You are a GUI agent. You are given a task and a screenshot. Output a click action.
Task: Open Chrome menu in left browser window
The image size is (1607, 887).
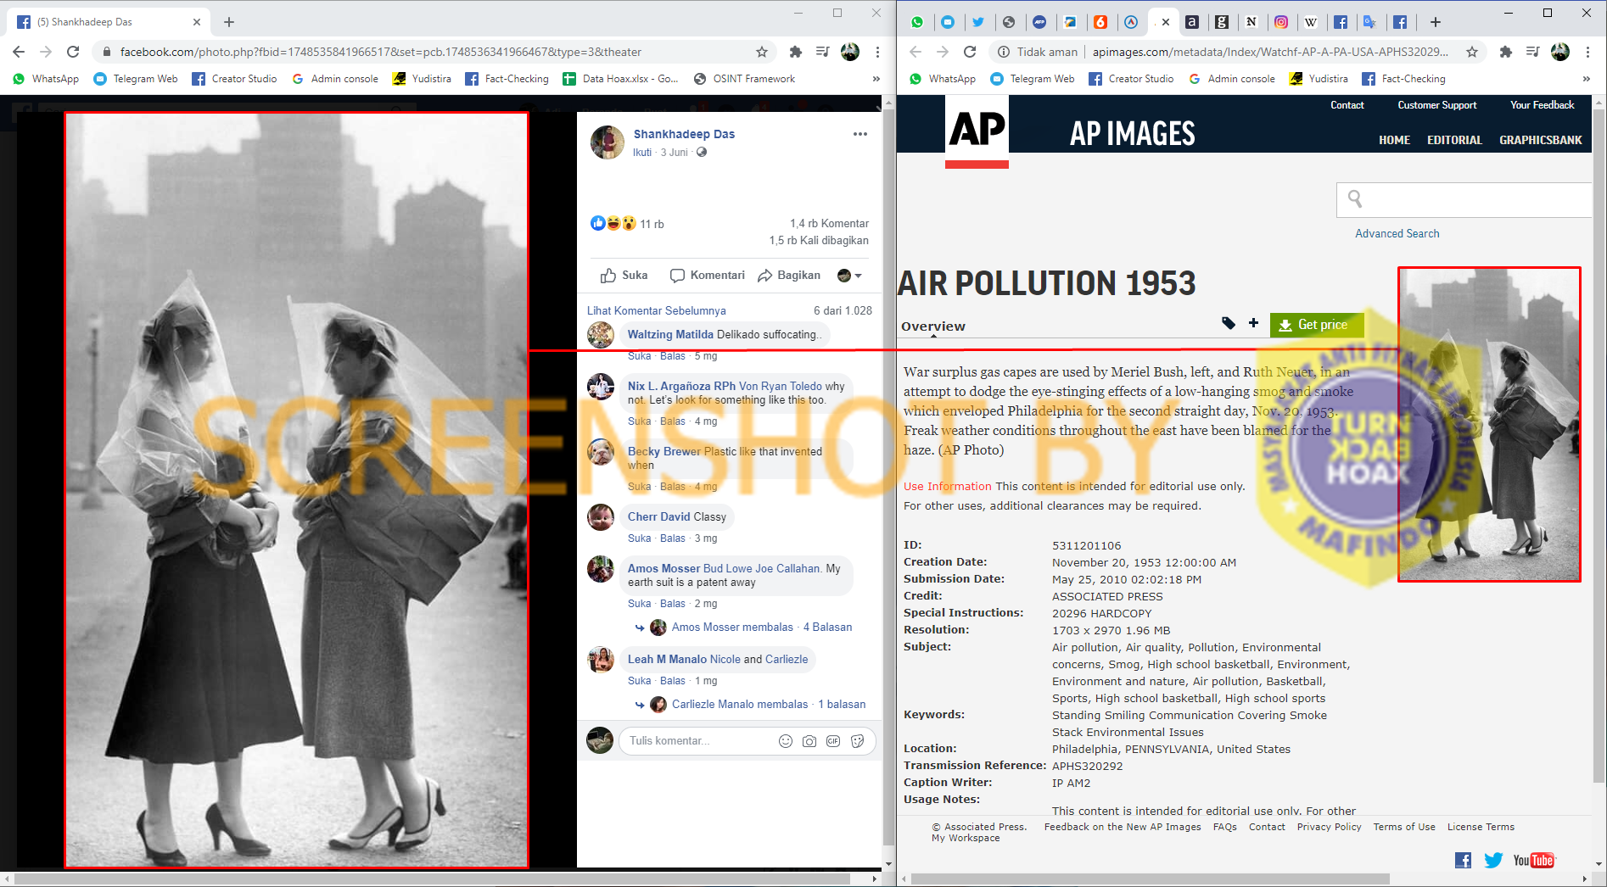(877, 52)
